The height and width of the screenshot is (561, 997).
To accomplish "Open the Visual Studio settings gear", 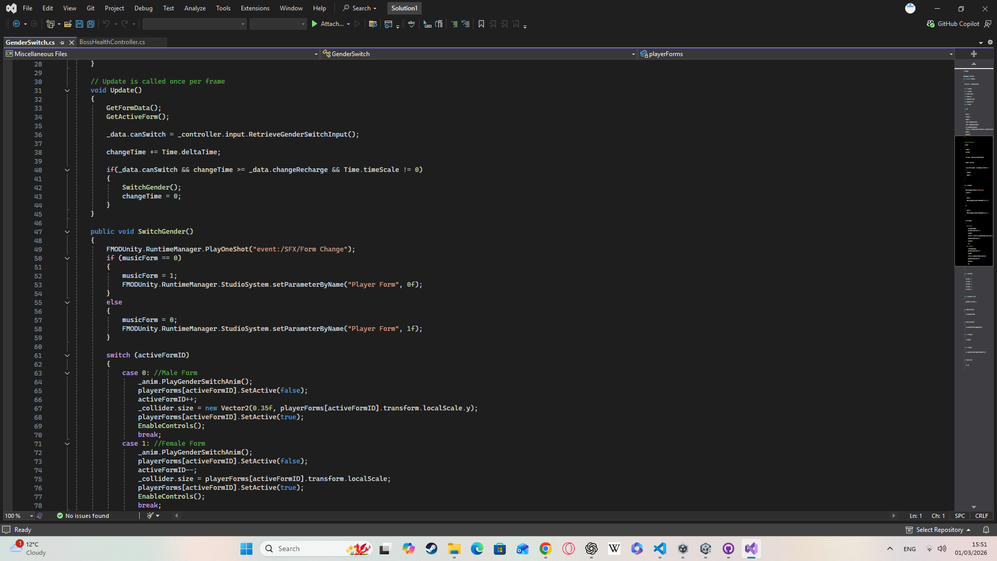I will click(x=990, y=42).
